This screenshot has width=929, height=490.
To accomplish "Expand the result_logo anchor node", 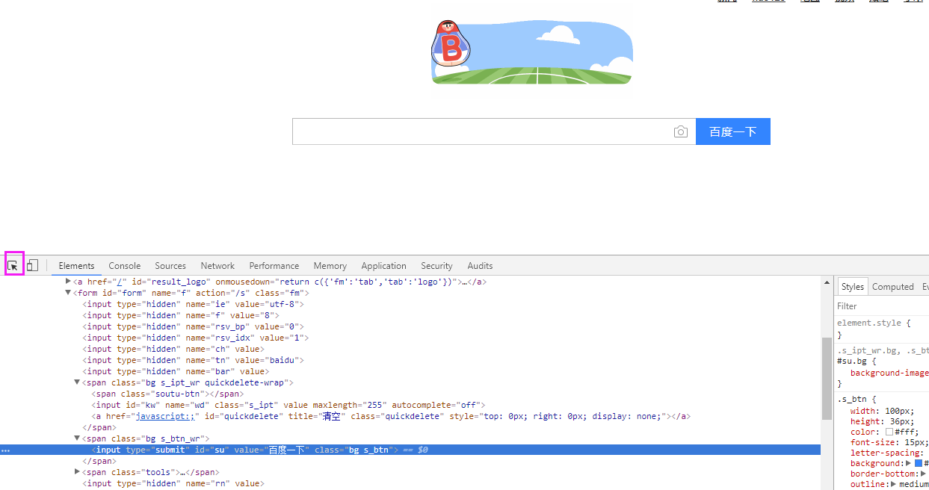I will coord(69,282).
